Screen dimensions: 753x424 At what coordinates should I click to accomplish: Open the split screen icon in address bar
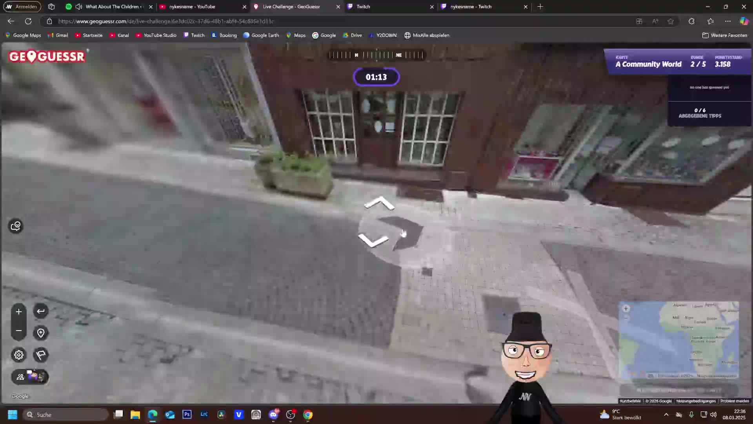(x=639, y=21)
